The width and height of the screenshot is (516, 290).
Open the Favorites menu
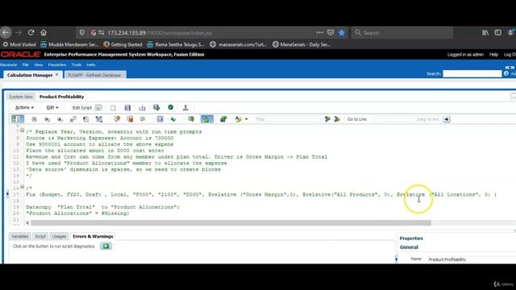(57, 64)
